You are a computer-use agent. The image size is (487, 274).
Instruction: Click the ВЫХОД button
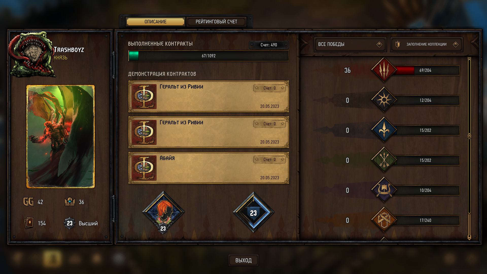[x=243, y=260]
